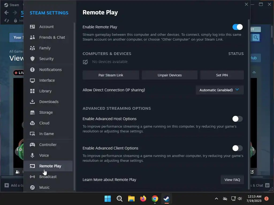Open Firefox from the taskbar
The image size is (274, 205).
[143, 199]
